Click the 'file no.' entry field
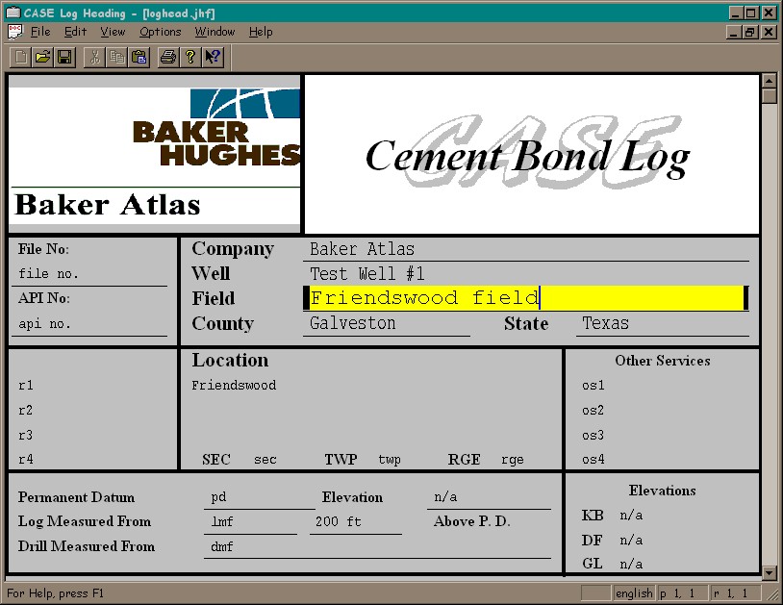The height and width of the screenshot is (605, 783). 89,273
